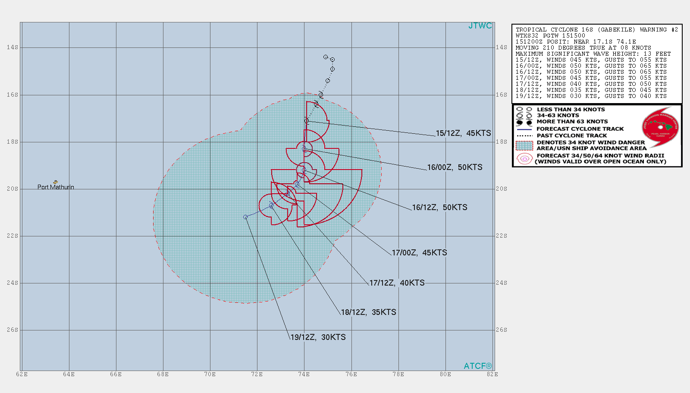Click the 74E longitude label on bottom axis

304,374
